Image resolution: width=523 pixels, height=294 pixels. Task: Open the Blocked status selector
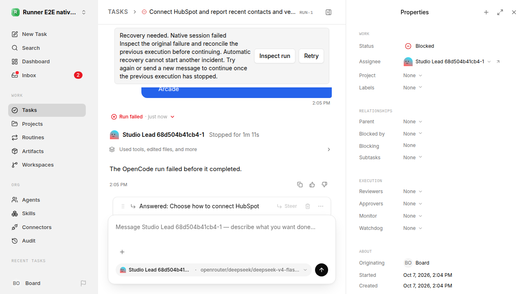click(420, 46)
